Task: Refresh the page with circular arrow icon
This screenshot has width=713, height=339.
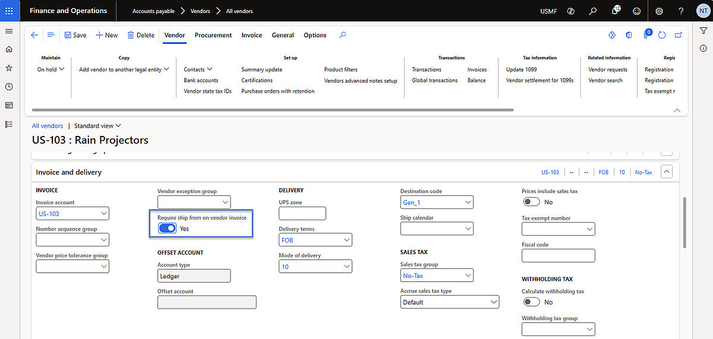Action: click(x=662, y=36)
